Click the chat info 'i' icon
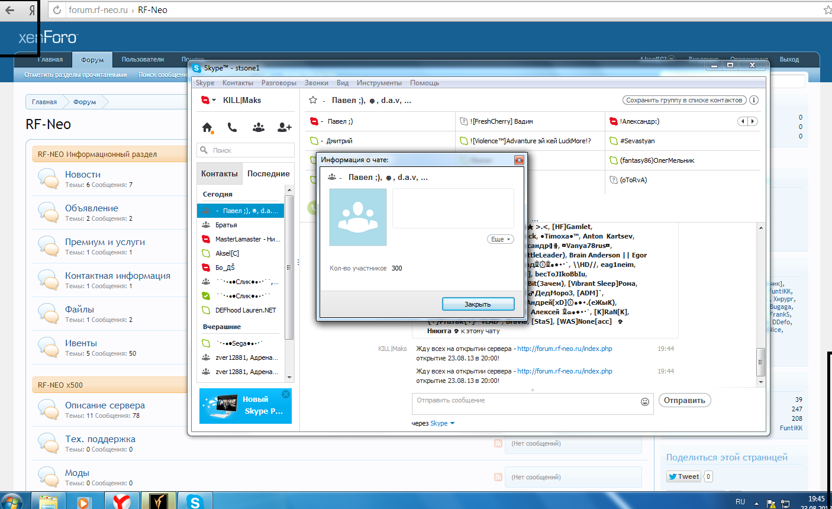Image resolution: width=832 pixels, height=509 pixels. click(754, 100)
